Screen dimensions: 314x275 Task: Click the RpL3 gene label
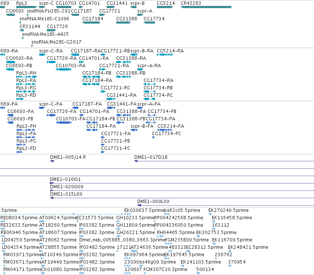[x=21, y=3]
